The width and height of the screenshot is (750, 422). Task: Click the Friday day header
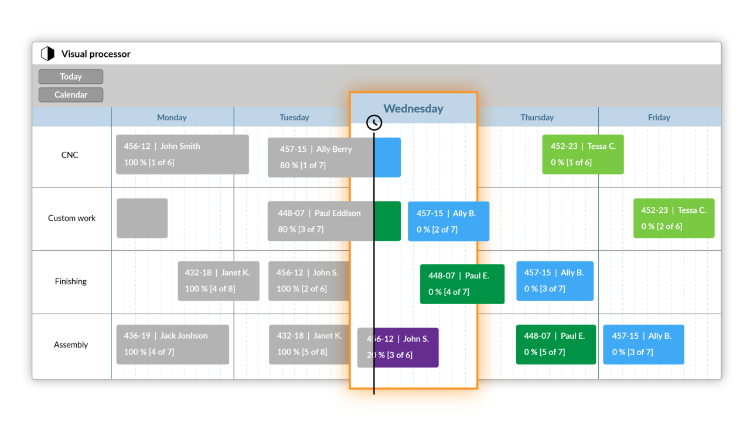click(659, 117)
